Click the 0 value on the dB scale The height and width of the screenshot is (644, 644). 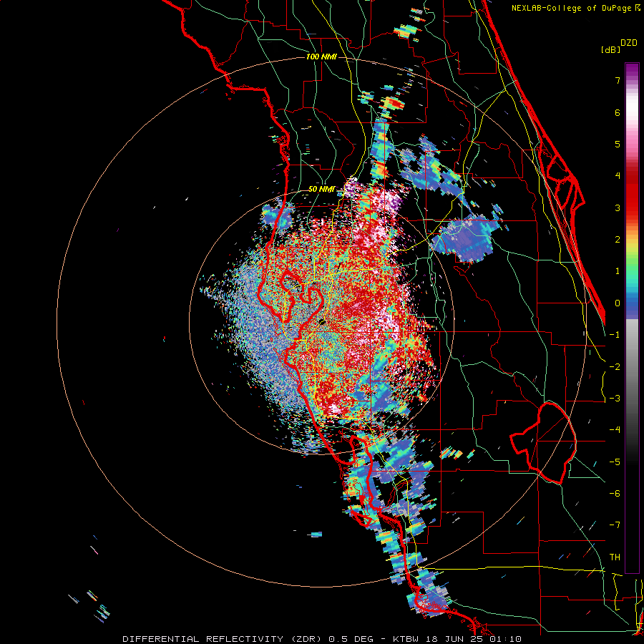(618, 303)
